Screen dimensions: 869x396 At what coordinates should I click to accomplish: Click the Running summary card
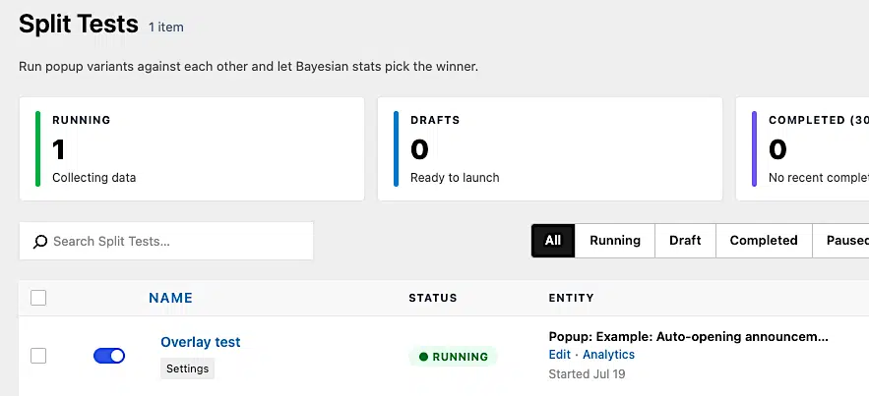(192, 148)
